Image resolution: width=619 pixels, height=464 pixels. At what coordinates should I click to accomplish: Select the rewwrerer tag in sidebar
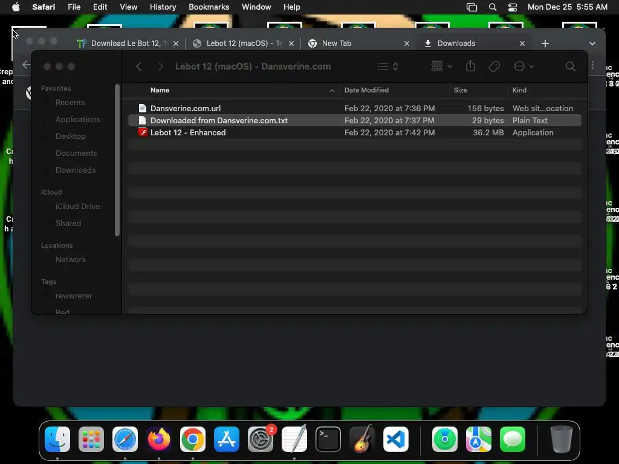(73, 296)
